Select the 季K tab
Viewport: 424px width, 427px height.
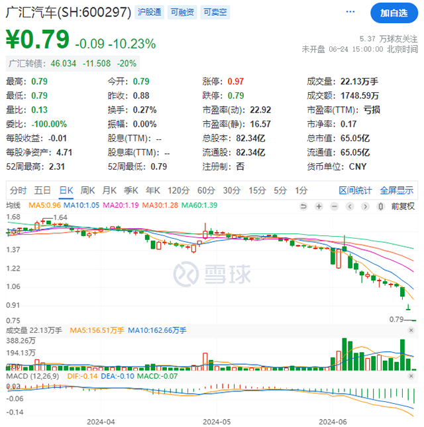pyautogui.click(x=131, y=190)
